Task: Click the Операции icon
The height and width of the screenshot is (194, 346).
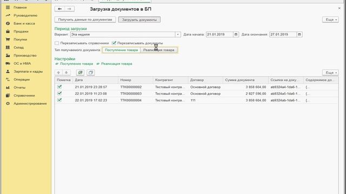Action: [x=8, y=79]
